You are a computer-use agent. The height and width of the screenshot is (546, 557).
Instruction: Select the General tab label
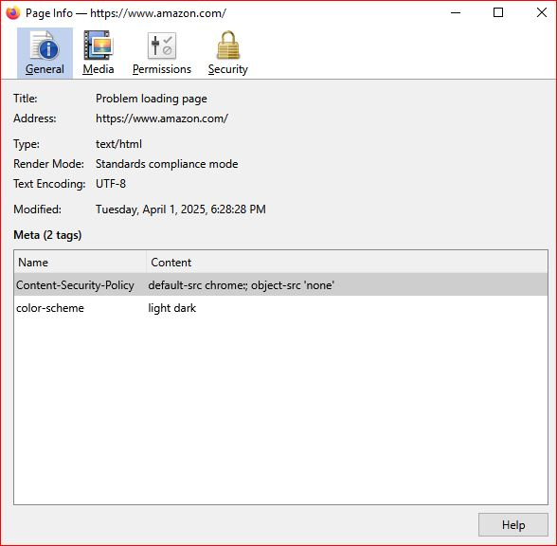point(45,69)
